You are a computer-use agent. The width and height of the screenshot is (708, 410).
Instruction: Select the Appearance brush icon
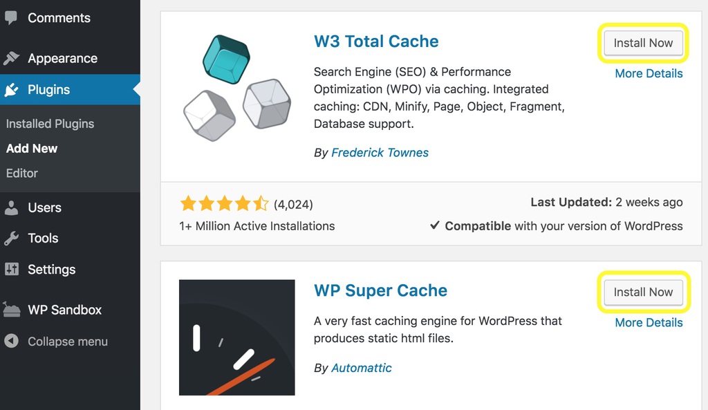click(11, 58)
